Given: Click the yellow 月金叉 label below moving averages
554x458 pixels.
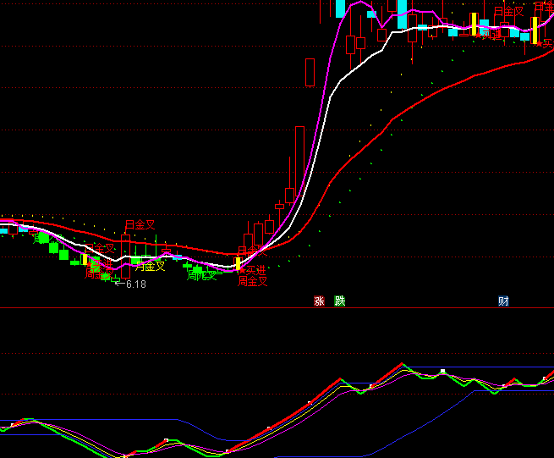Looking at the screenshot, I should [150, 266].
